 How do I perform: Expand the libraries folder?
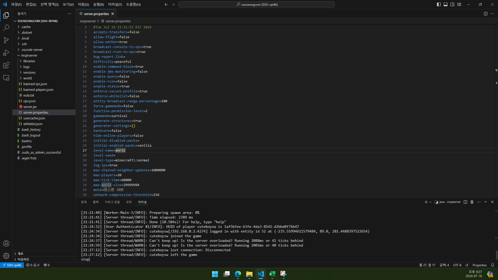point(44,61)
